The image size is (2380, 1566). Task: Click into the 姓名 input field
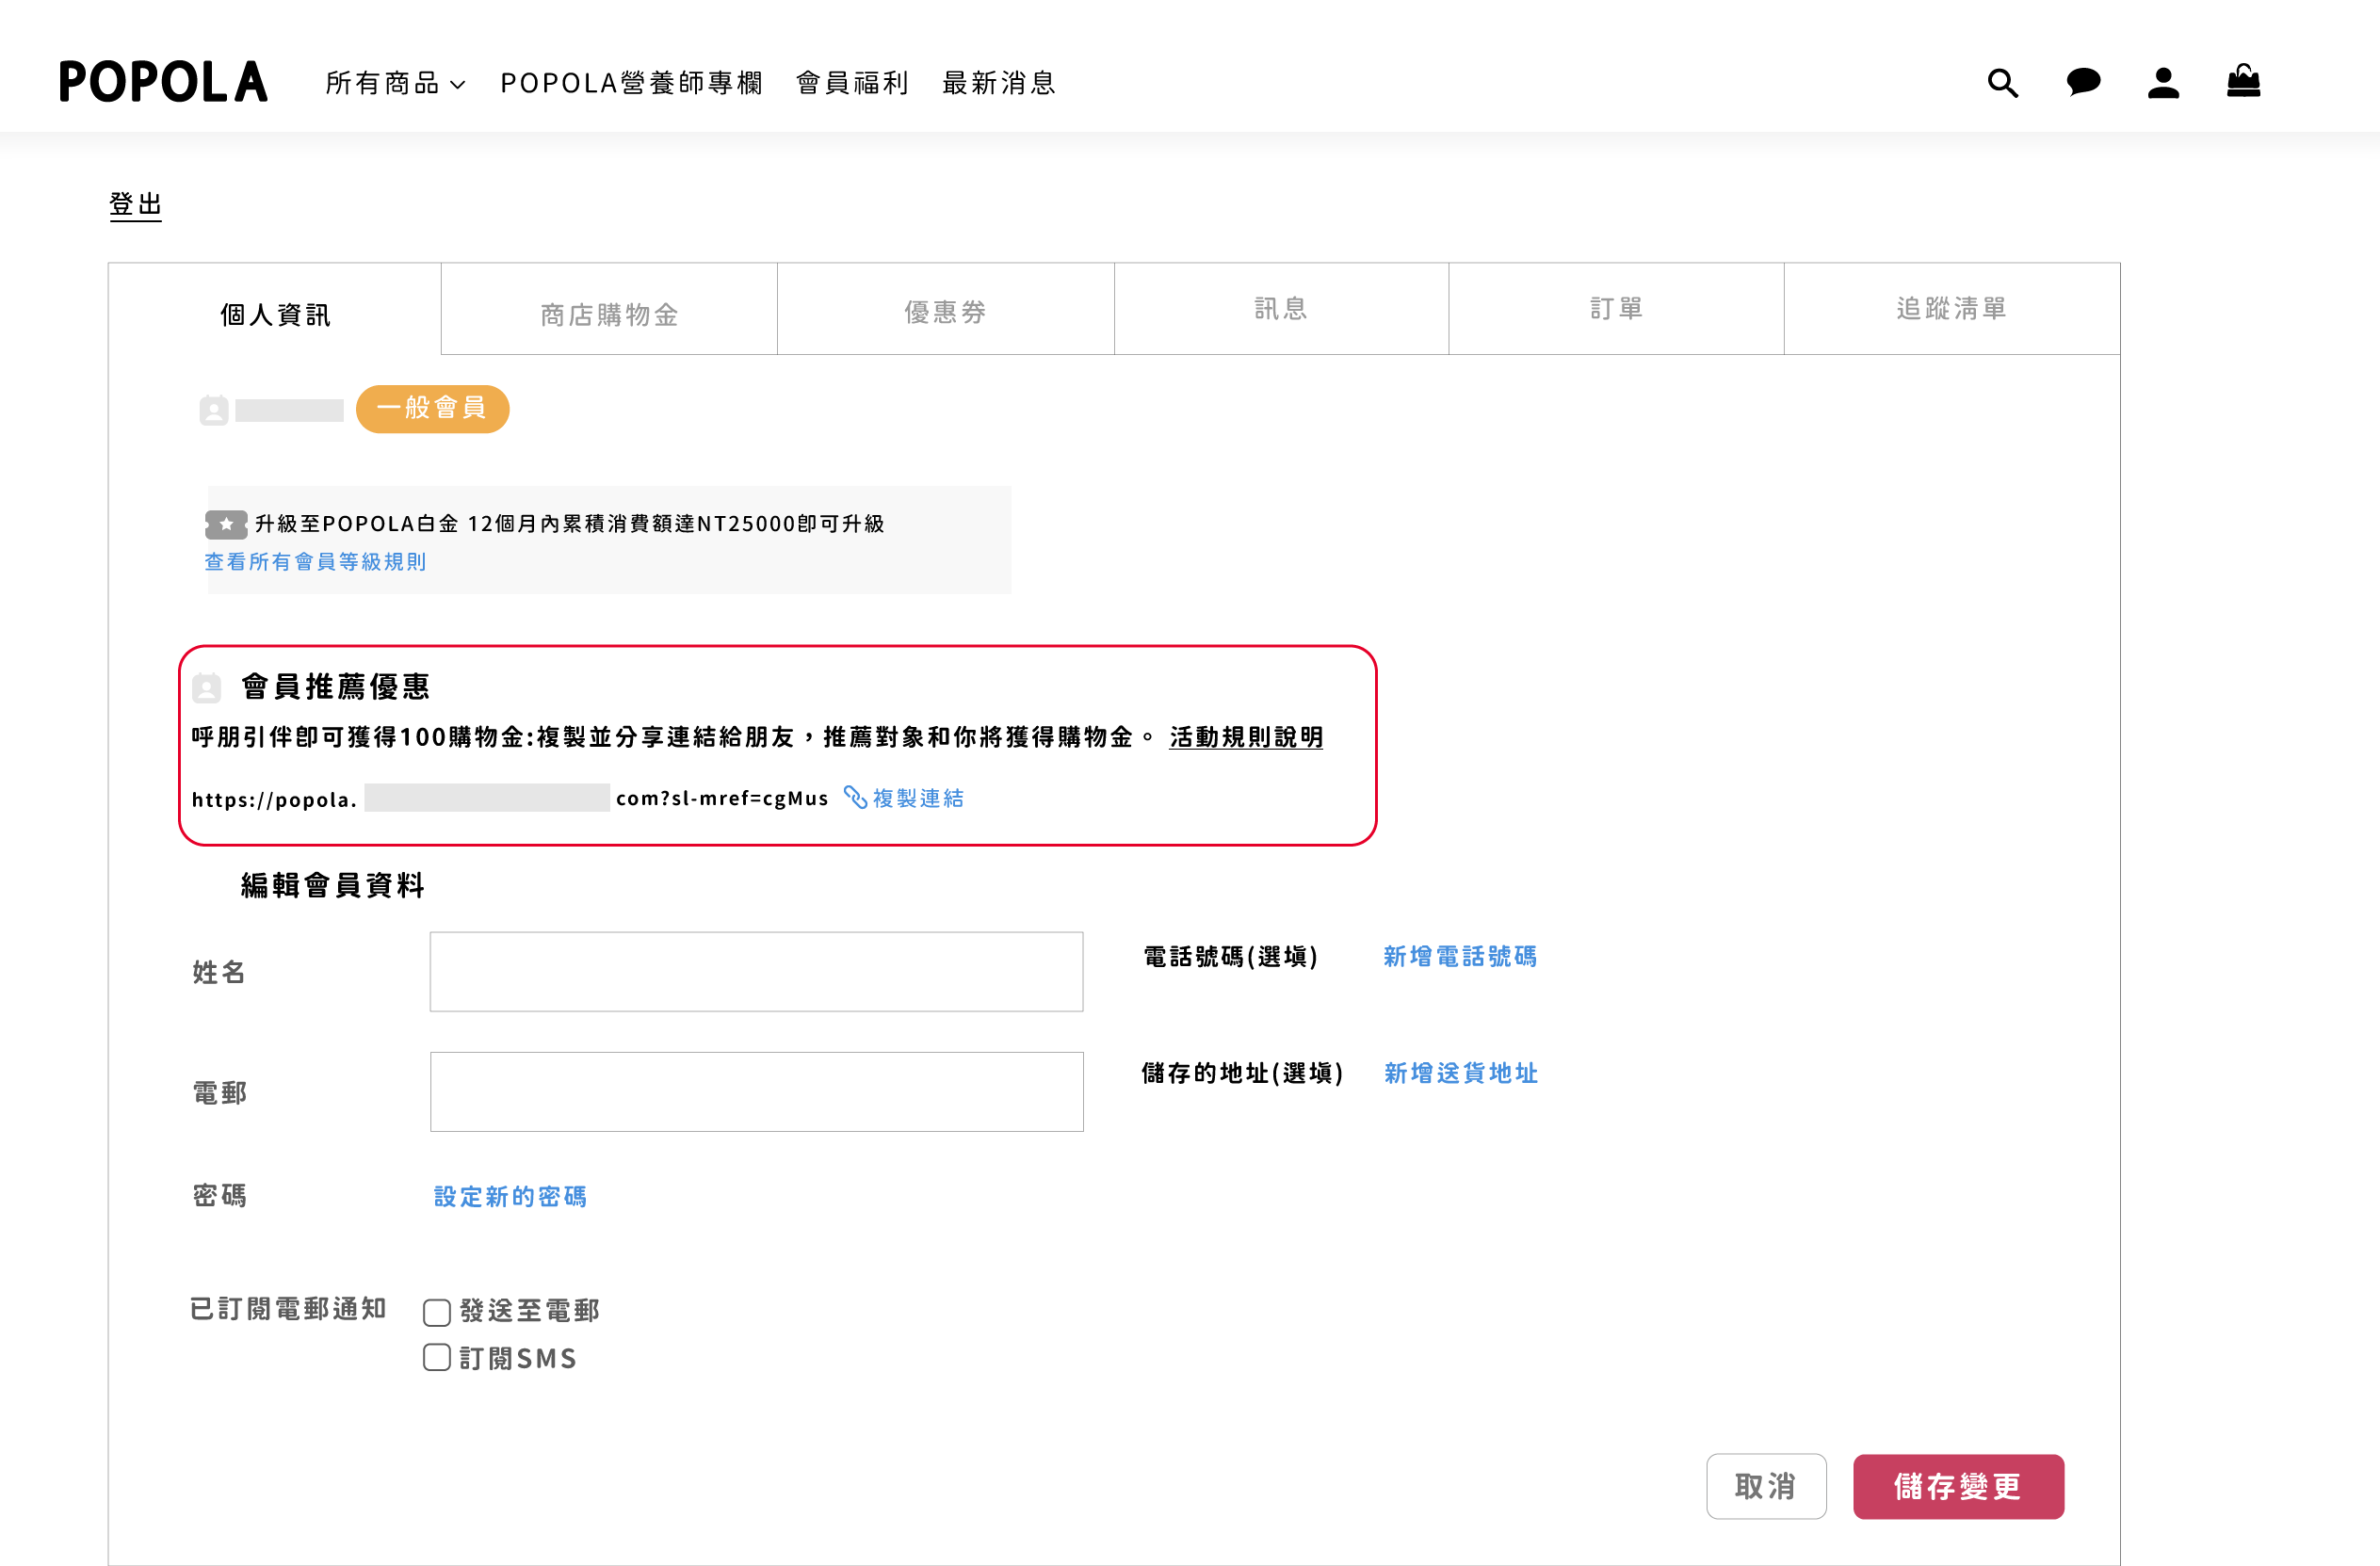click(756, 971)
